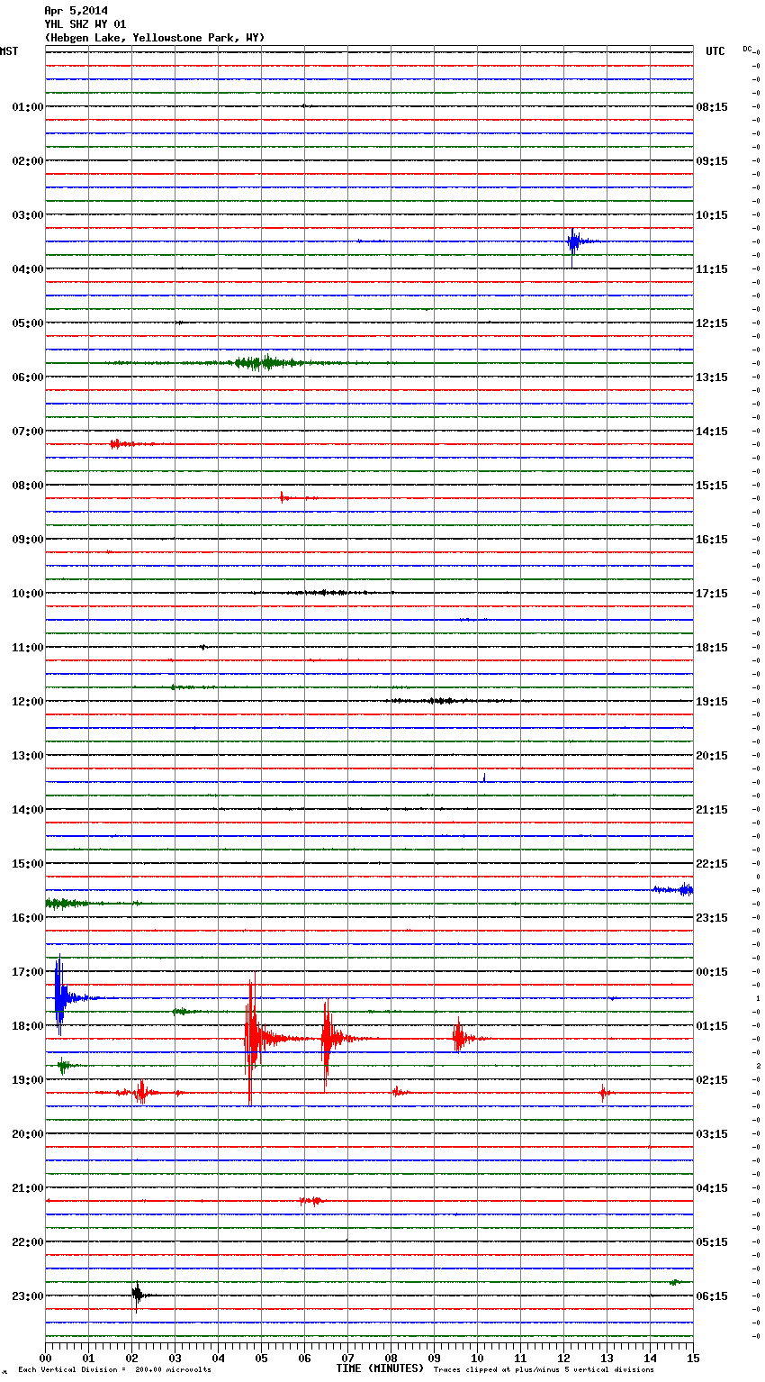Click the largest red earthquake near minute 5 after 18:00
765x1382 pixels.
[253, 1038]
